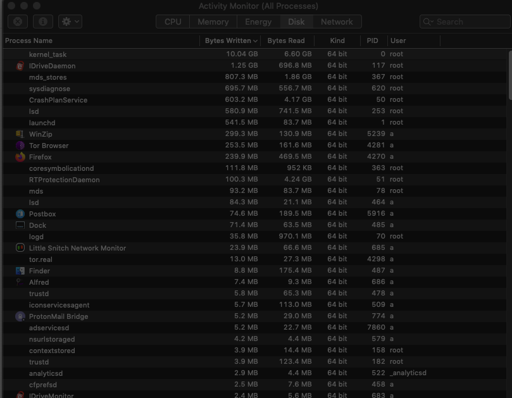Screen dimensions: 512x398
Task: Switch to the Network tab
Action: pos(337,22)
